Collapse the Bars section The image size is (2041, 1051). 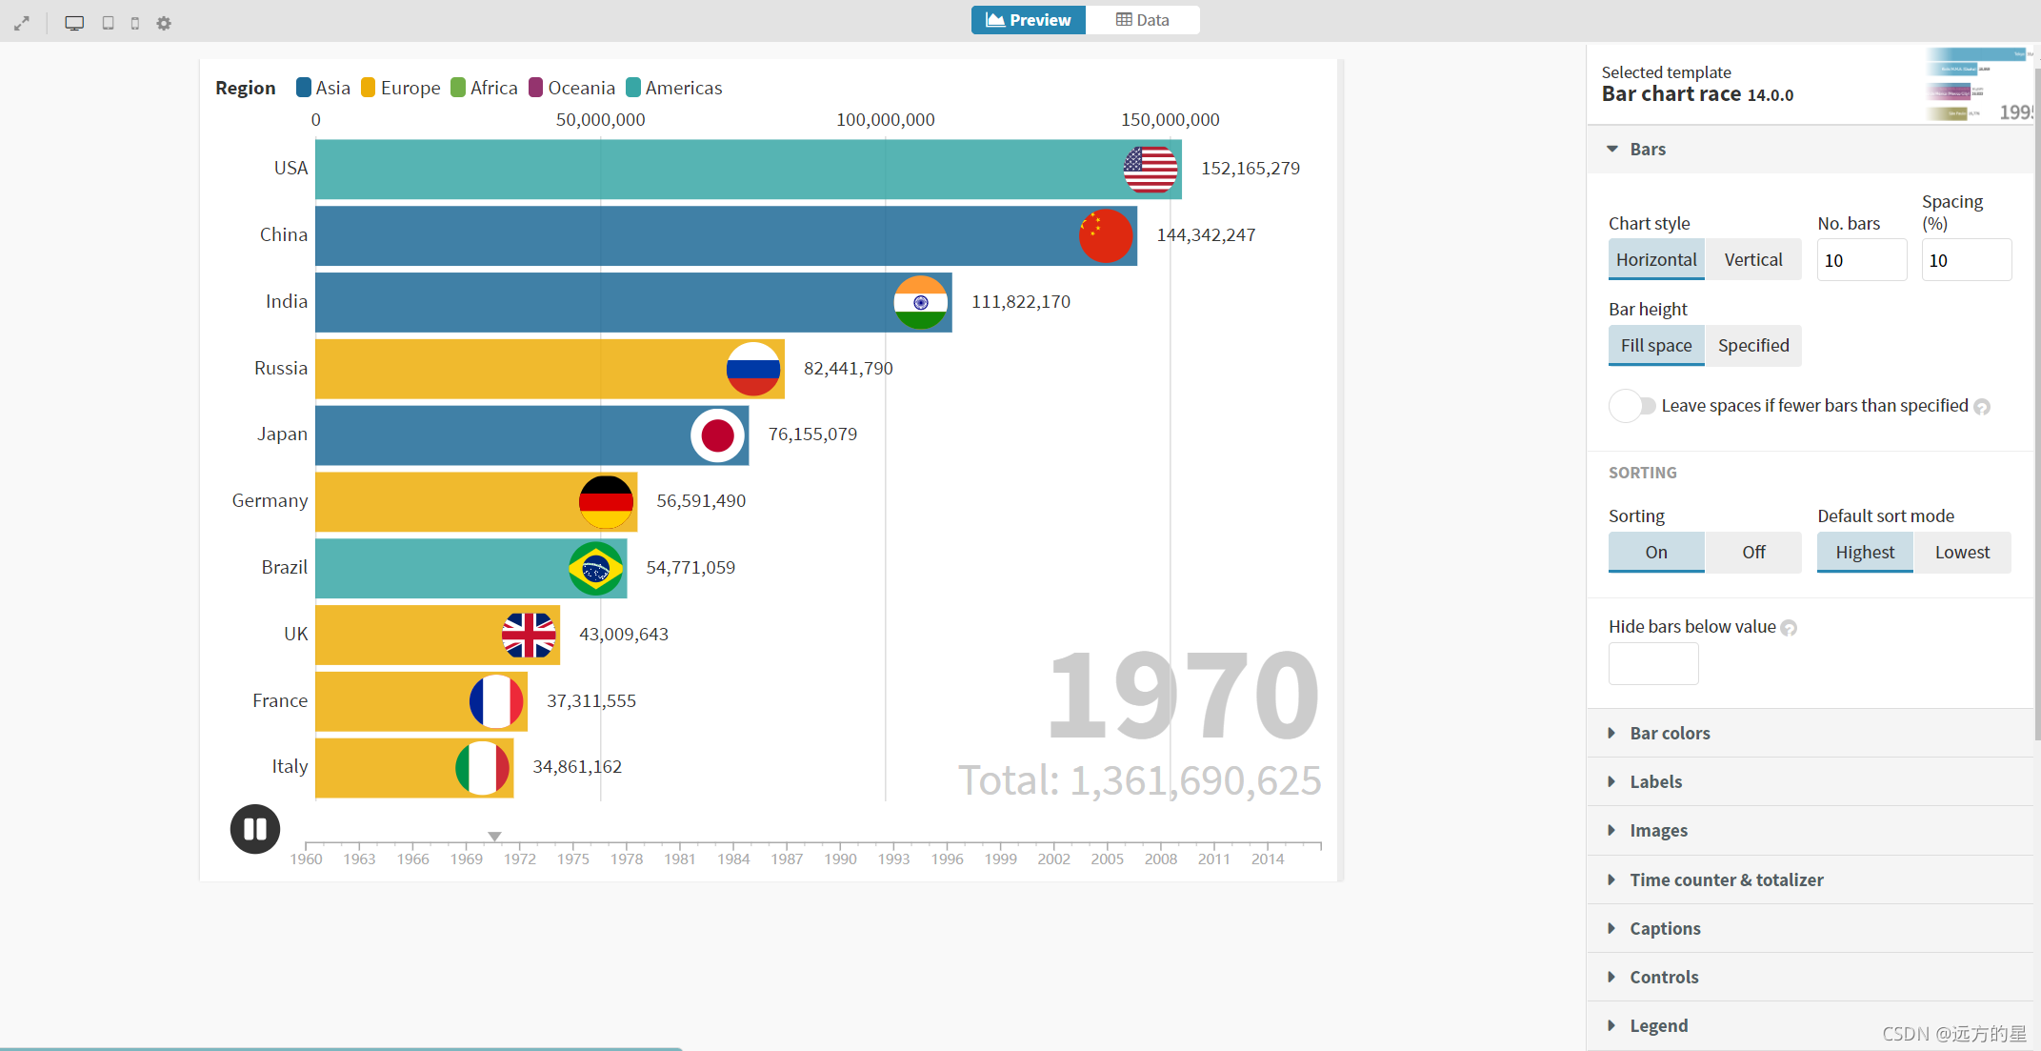tap(1647, 150)
